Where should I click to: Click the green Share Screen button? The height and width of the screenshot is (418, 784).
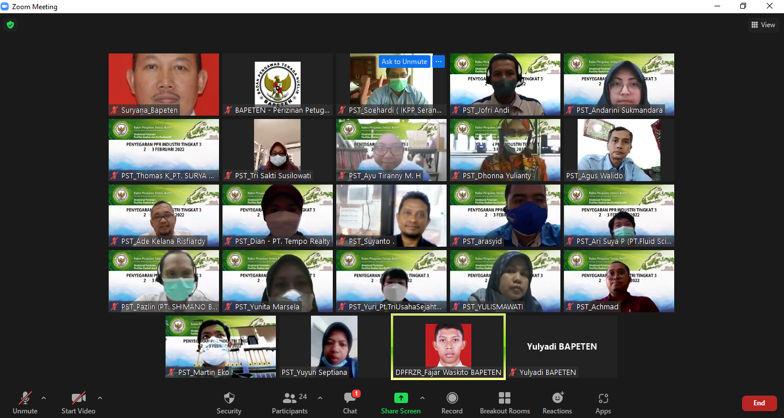tap(401, 402)
